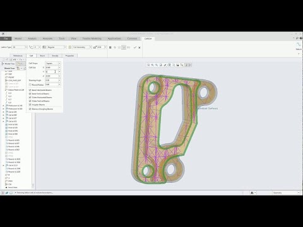
Task: Click the Refit view icon in graphics toolbar
Action: [x=148, y=65]
